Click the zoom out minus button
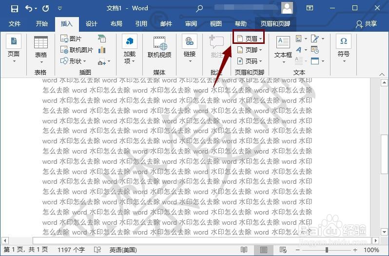The image size is (389, 256). (x=298, y=250)
